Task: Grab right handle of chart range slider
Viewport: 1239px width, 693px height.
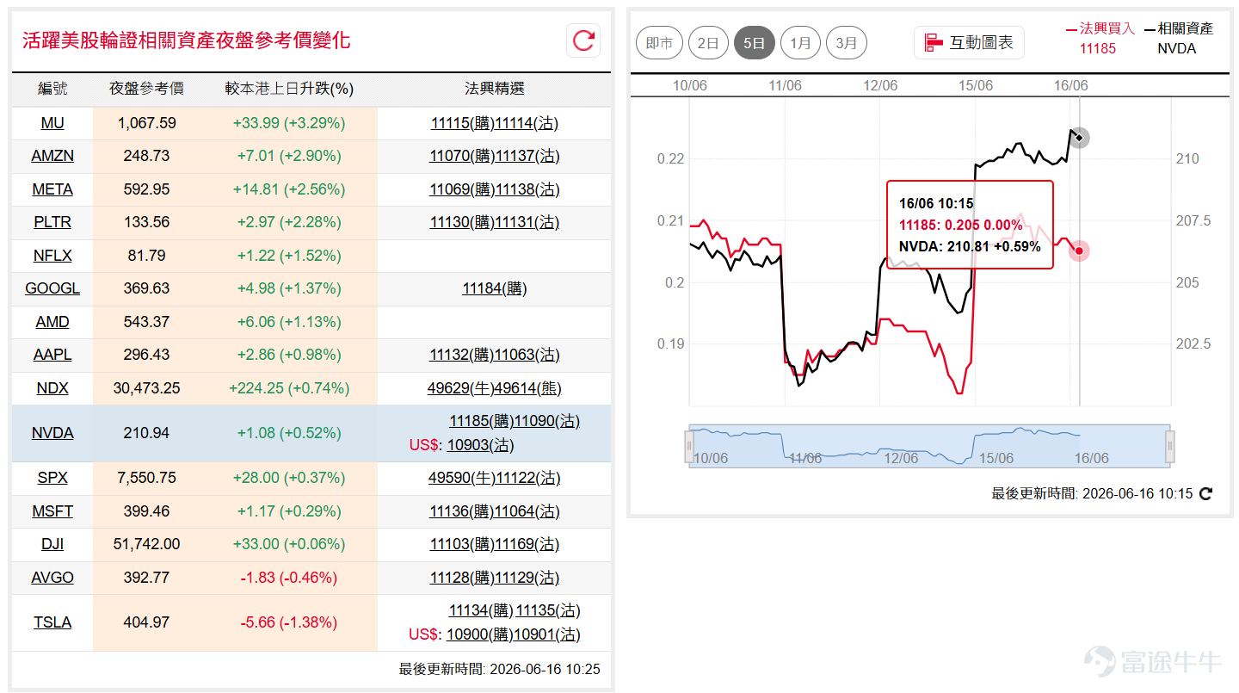Action: (1169, 446)
